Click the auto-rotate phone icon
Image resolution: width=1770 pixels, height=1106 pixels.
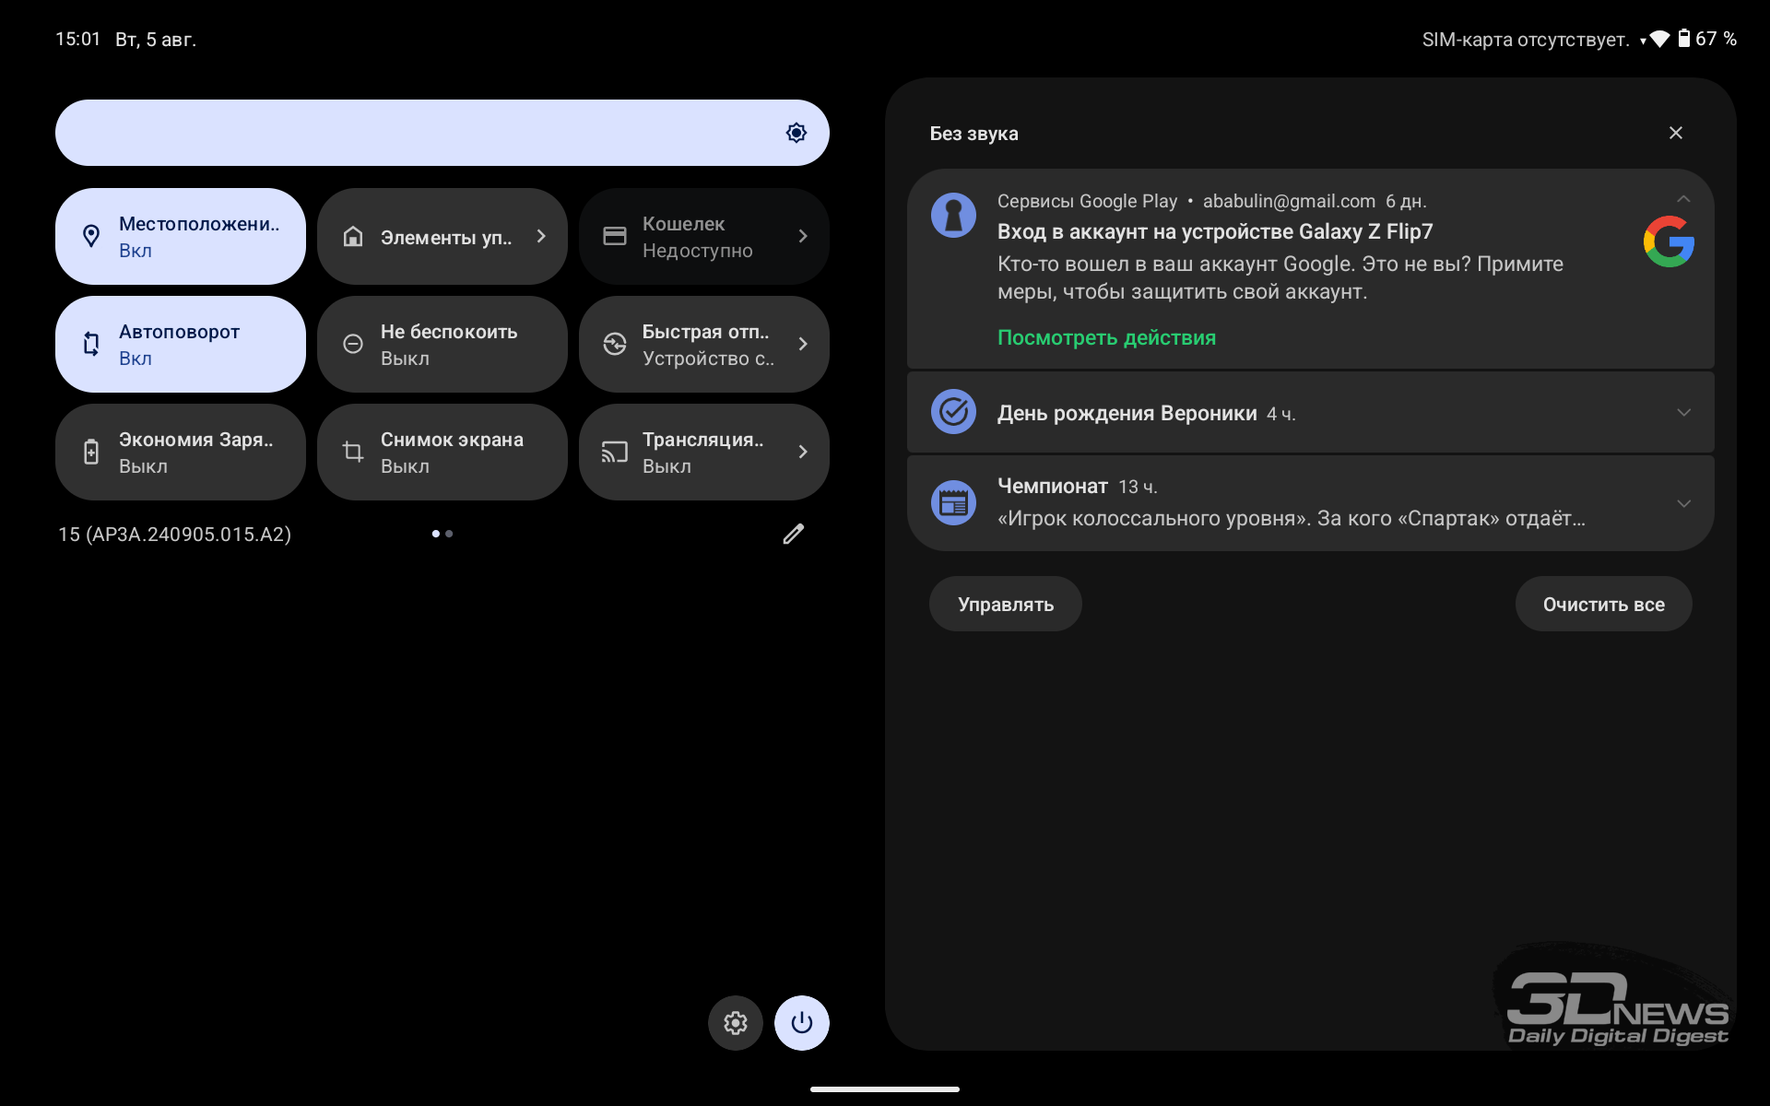pyautogui.click(x=91, y=344)
